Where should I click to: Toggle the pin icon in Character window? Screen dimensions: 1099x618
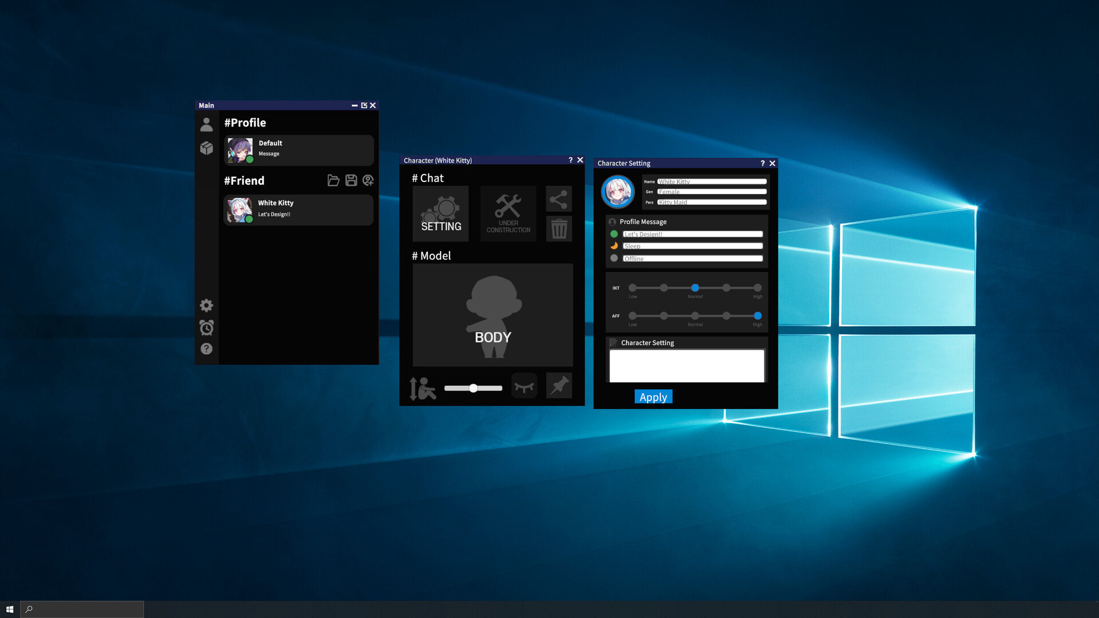pos(559,386)
